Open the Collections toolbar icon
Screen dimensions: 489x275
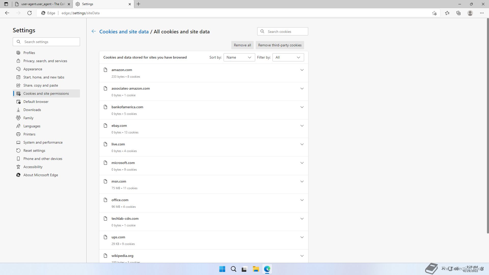point(458,13)
